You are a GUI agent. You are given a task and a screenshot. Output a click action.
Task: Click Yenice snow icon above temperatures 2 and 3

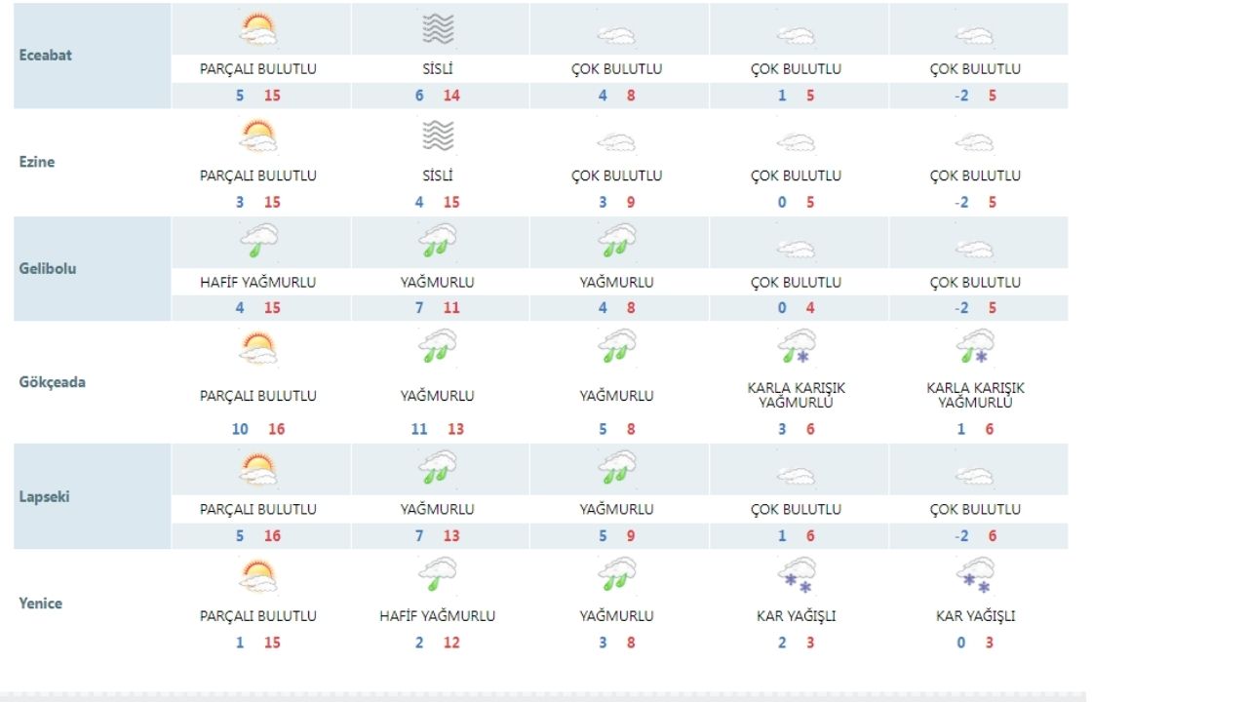[797, 575]
